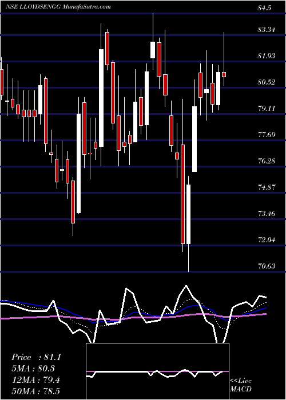Select the 74.87 price axis label
This screenshot has height=400, width=286.
pyautogui.click(x=267, y=187)
